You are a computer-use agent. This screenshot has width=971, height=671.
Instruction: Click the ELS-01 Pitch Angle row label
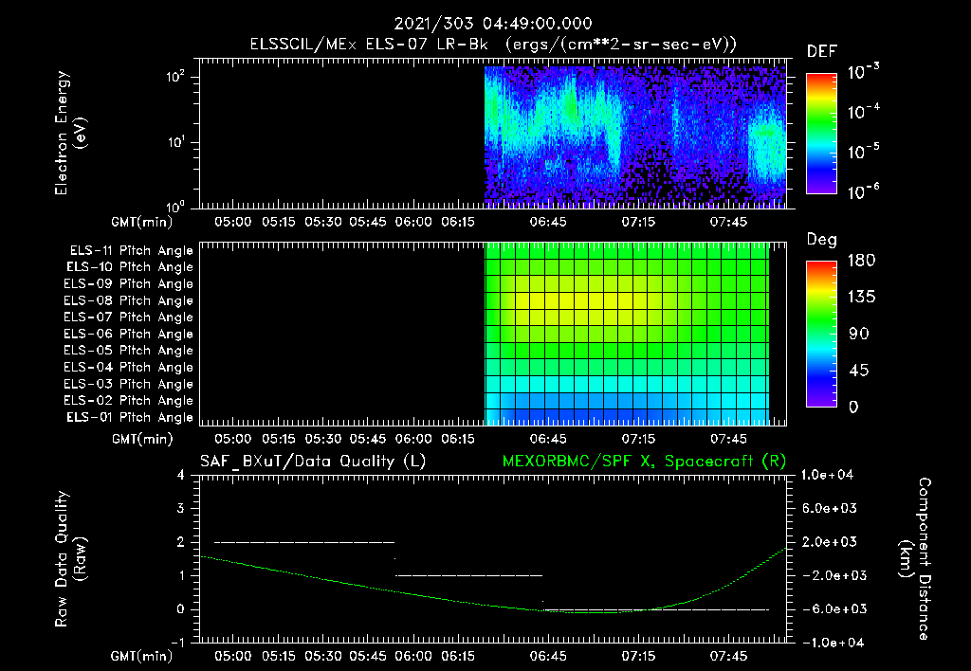pos(130,417)
